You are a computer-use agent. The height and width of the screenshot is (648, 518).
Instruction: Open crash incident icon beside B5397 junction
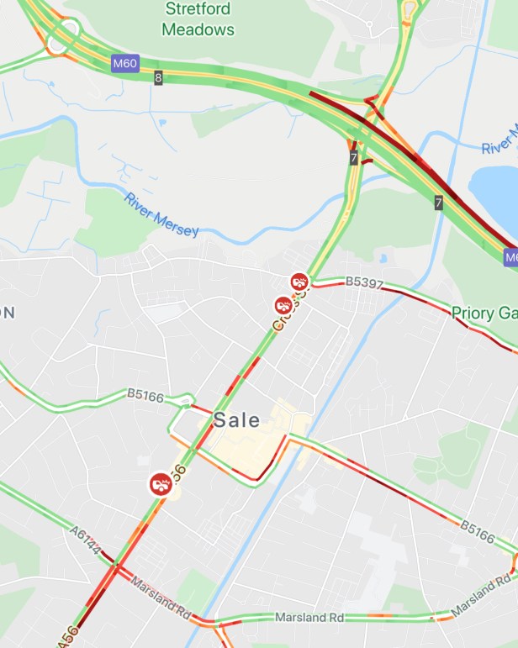tap(299, 282)
